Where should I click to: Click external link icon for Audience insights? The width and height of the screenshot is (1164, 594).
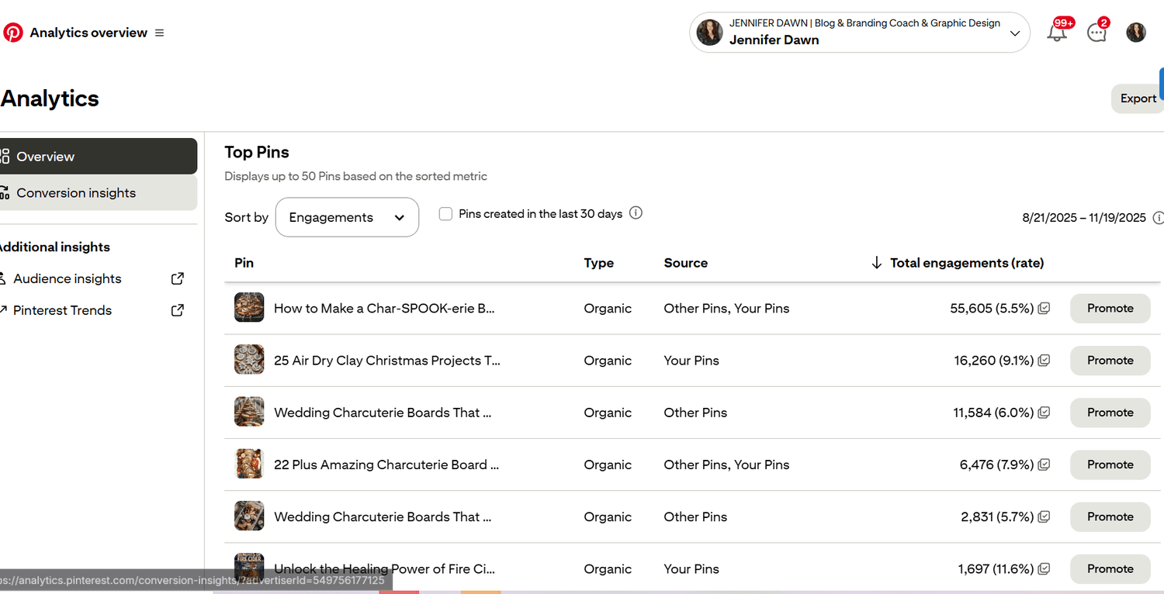[178, 278]
